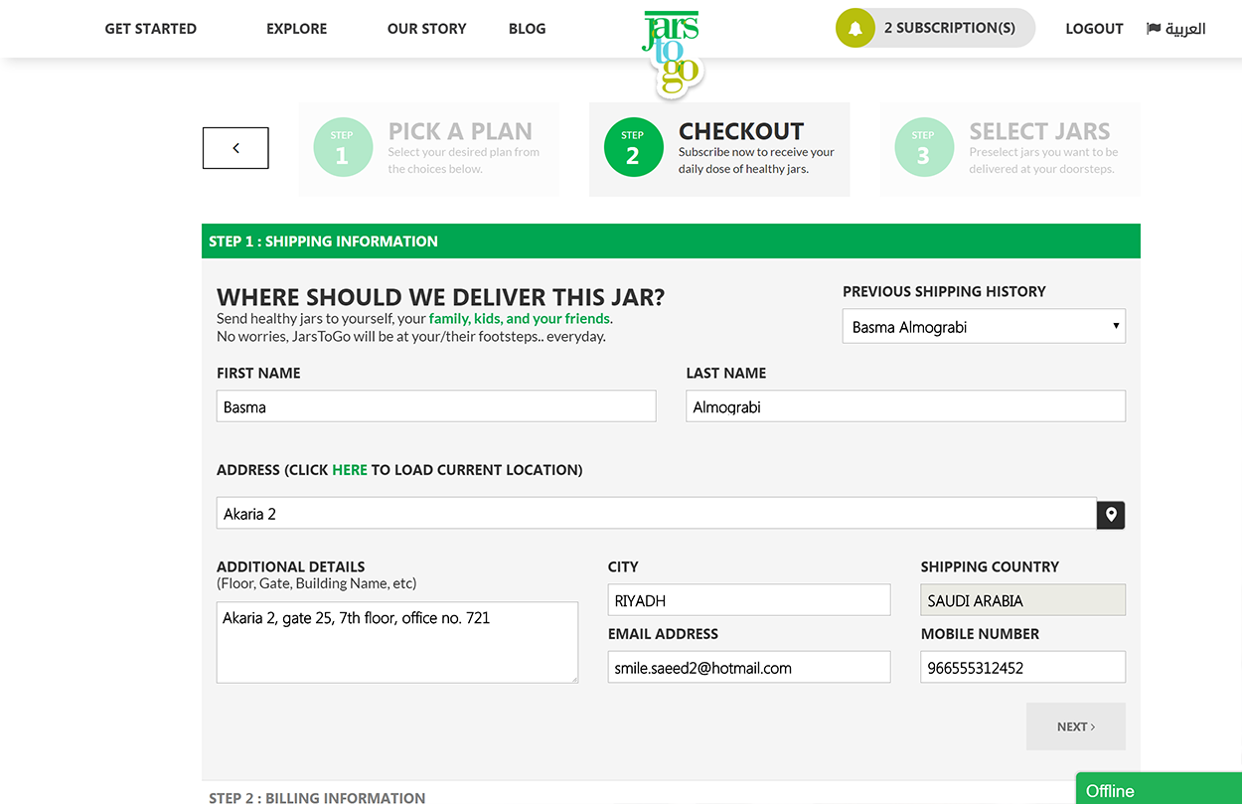Click the Last Name field
This screenshot has width=1242, height=804.
click(x=906, y=406)
